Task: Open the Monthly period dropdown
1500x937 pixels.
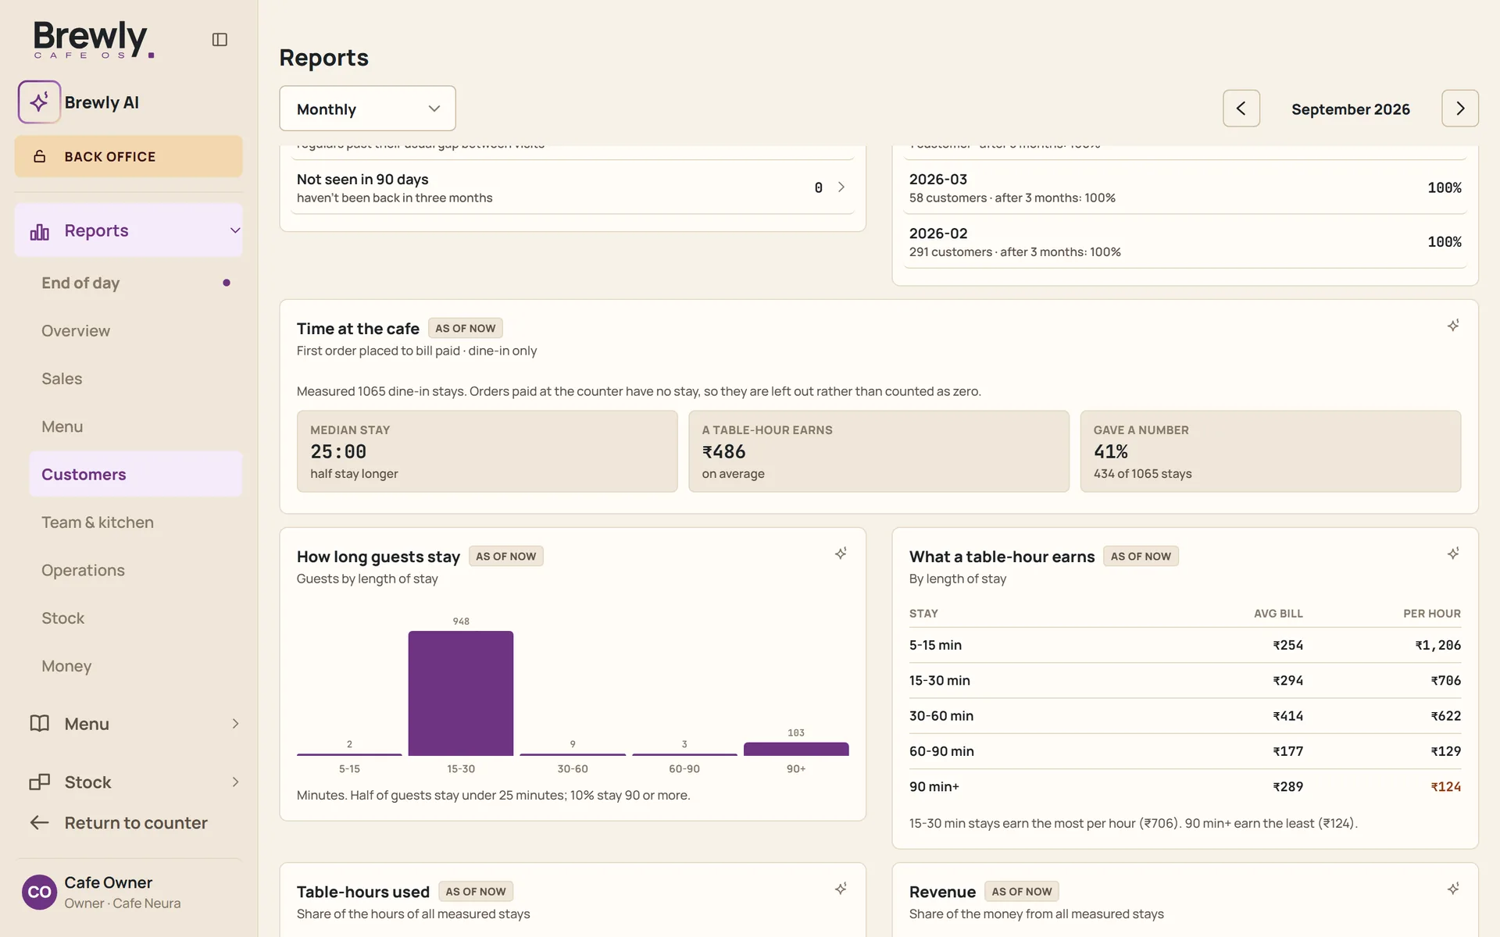Action: tap(367, 109)
